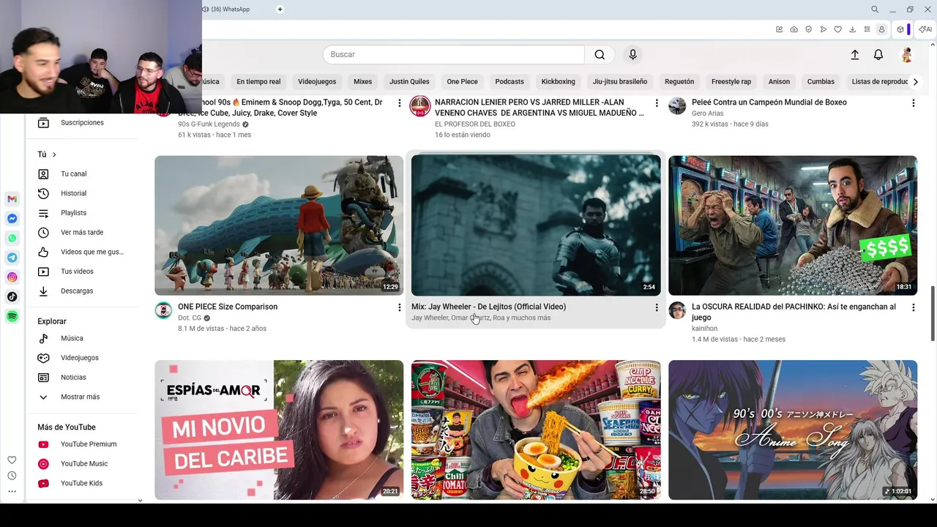
Task: Select the En tiempo real chip
Action: point(258,82)
